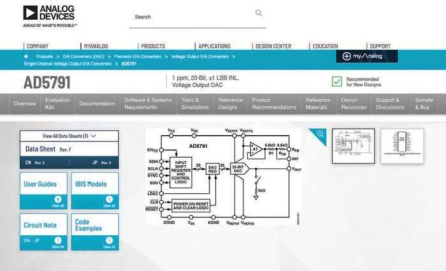Open the Tools & Simulations tab
The width and height of the screenshot is (446, 271).
pyautogui.click(x=195, y=103)
